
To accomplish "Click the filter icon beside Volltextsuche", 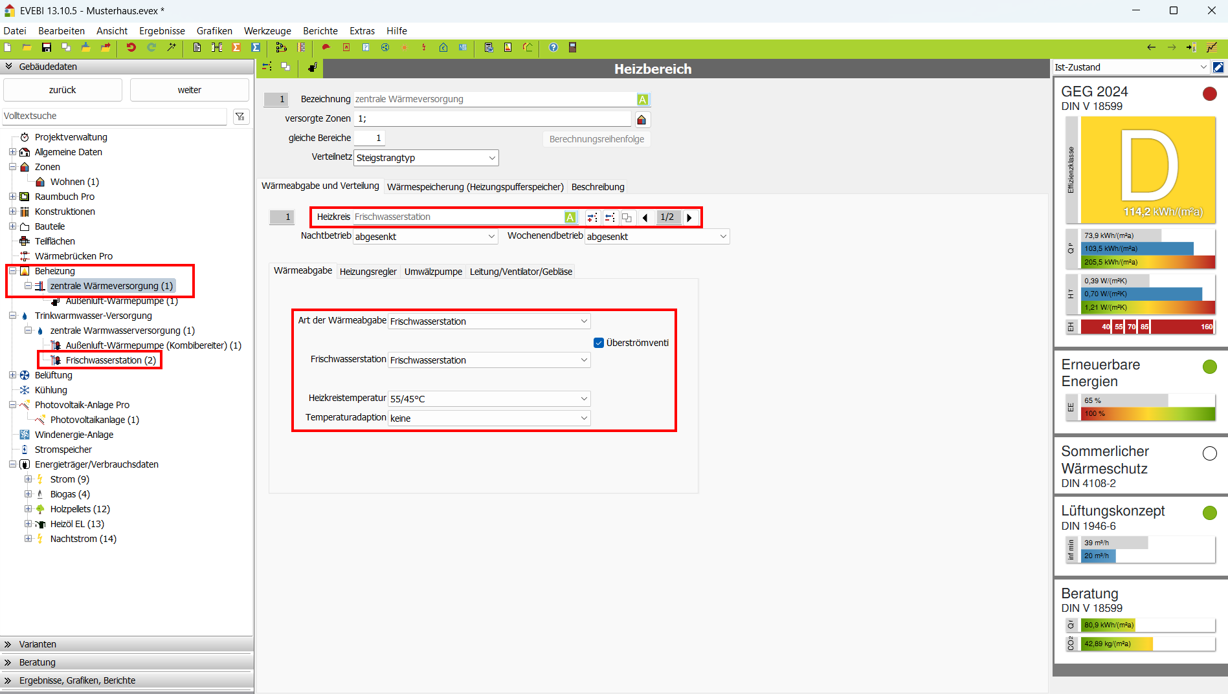I will pyautogui.click(x=240, y=116).
